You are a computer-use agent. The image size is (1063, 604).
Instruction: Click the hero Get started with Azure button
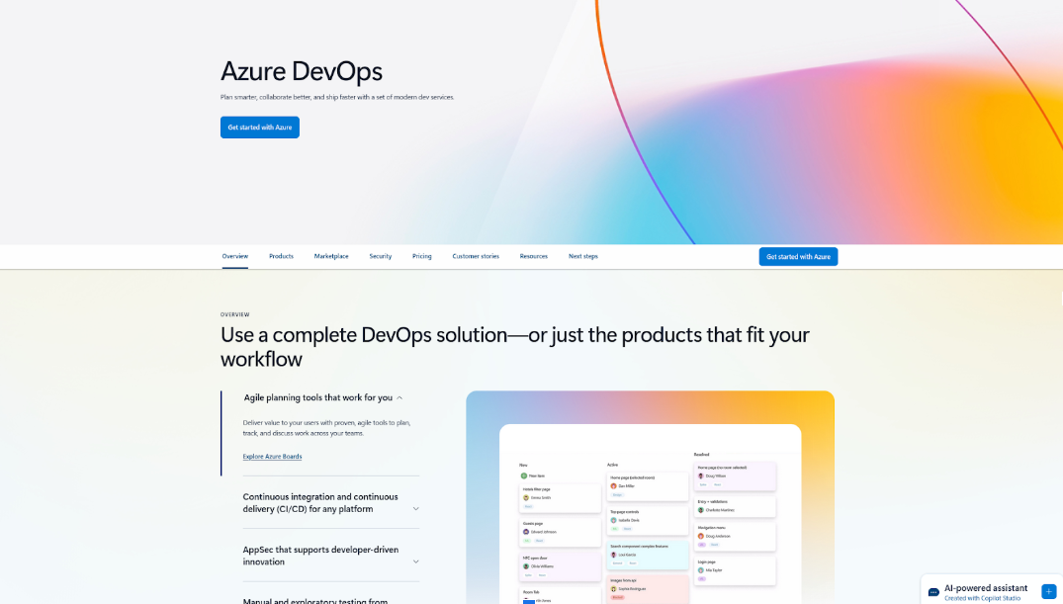click(260, 128)
